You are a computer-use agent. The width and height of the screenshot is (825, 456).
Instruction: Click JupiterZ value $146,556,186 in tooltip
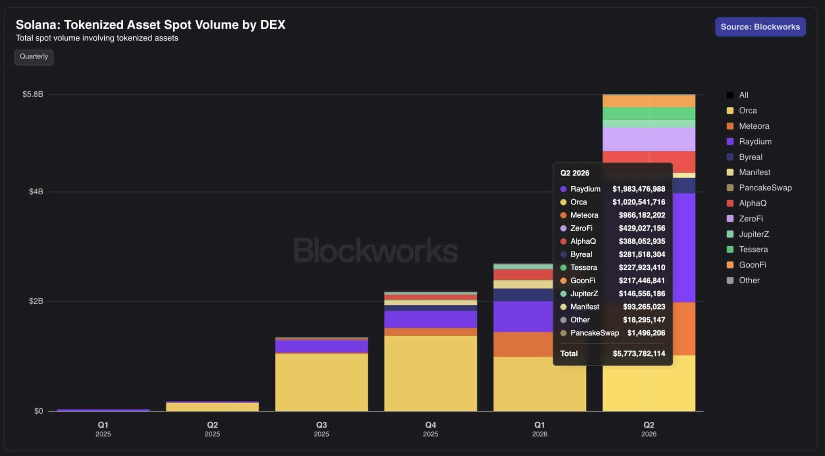[x=642, y=294]
